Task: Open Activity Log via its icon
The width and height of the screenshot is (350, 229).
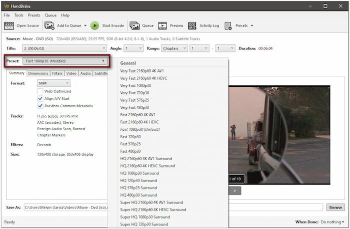Action: coord(192,25)
